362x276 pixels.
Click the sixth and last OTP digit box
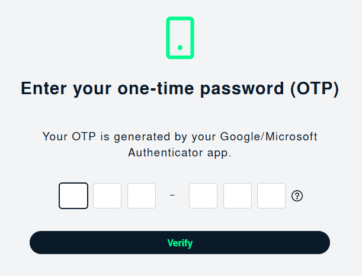pos(271,196)
